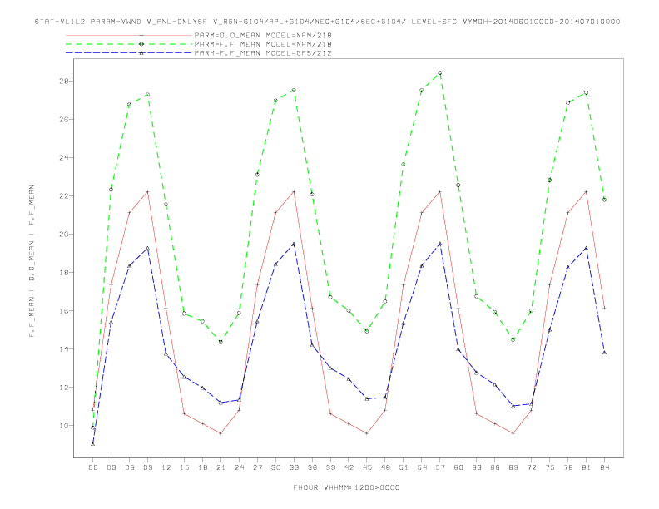Click the green circle data point at hour 84

[604, 200]
